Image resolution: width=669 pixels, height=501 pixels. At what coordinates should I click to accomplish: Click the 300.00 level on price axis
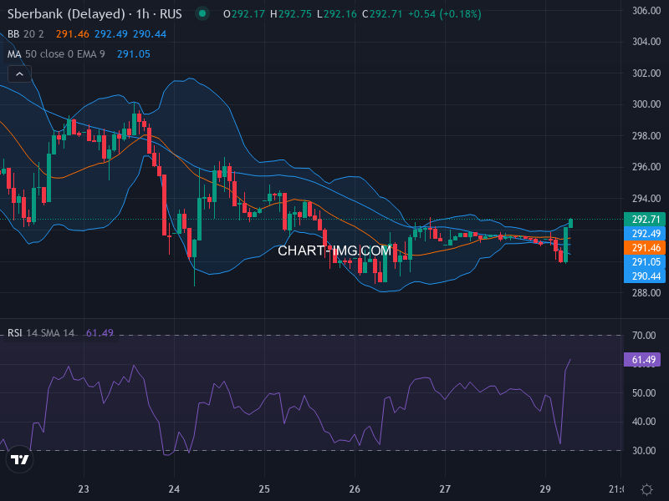[645, 104]
